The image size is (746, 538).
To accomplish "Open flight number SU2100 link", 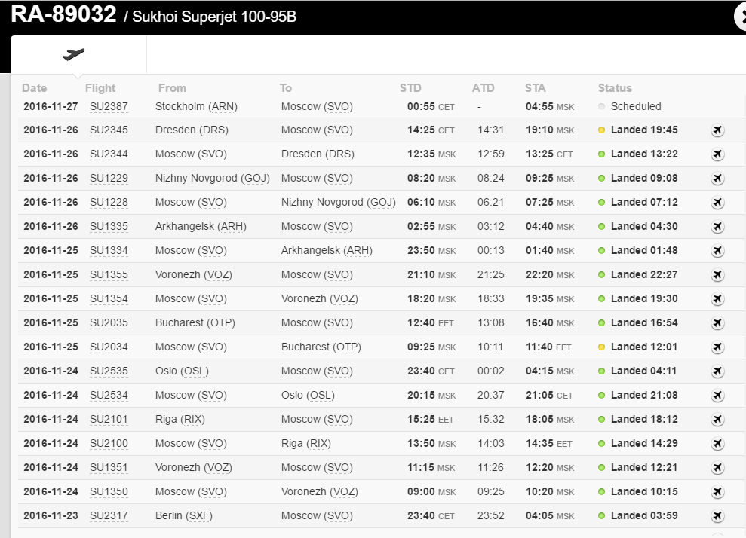I will coord(109,444).
